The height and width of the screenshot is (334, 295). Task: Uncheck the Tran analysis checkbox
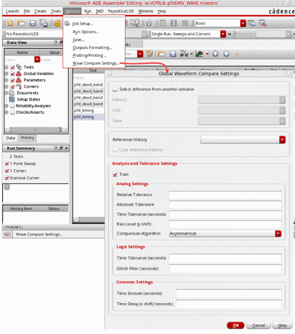coord(115,175)
